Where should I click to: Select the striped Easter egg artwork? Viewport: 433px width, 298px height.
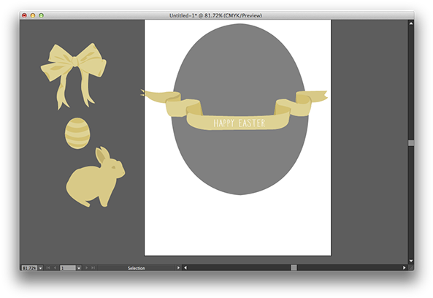click(x=77, y=133)
